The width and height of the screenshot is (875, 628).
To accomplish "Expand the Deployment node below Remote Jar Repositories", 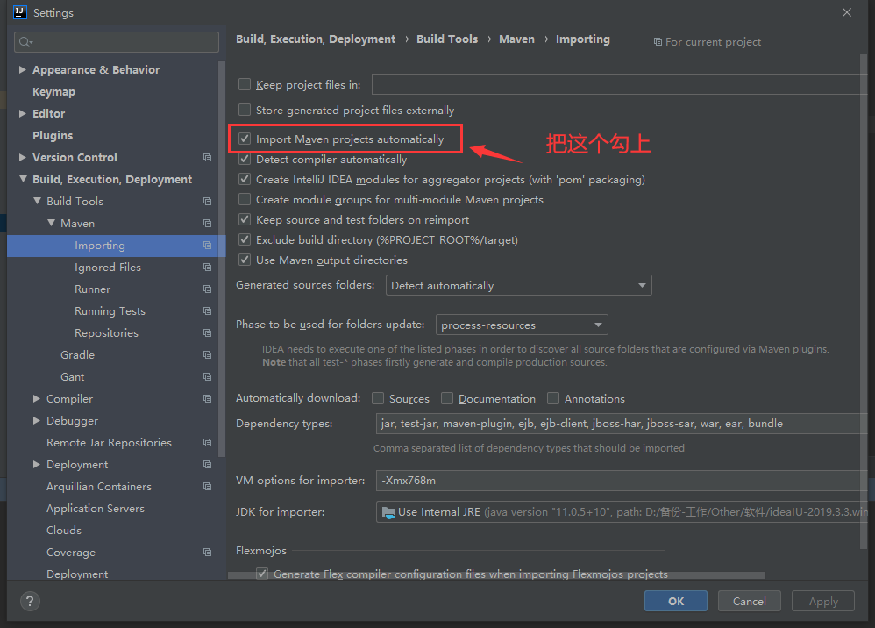I will point(37,465).
